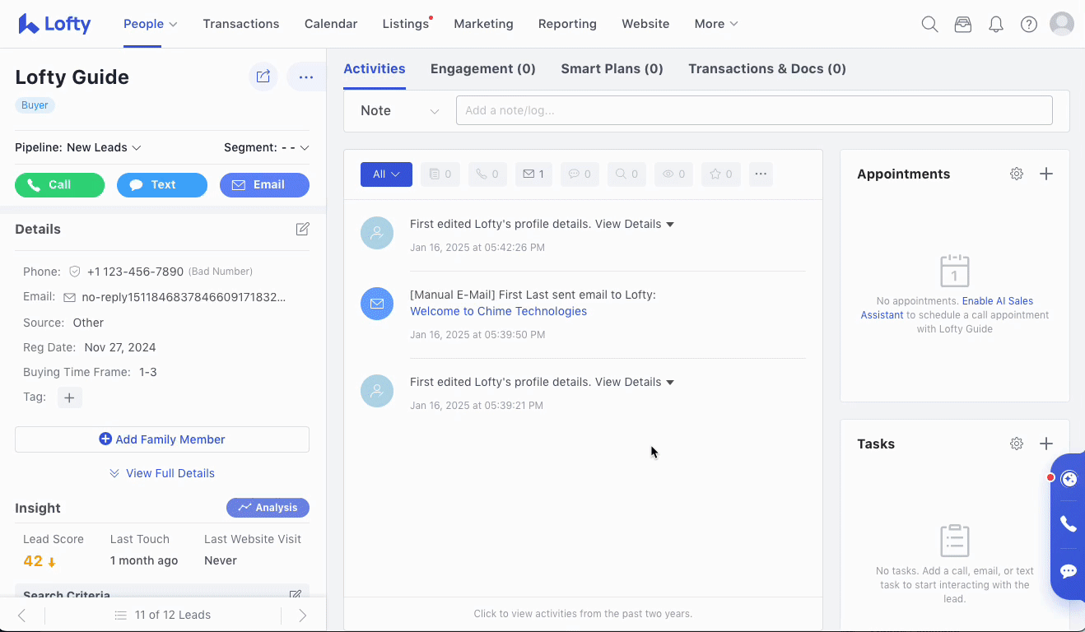Filter activities by phone calls icon

point(487,174)
